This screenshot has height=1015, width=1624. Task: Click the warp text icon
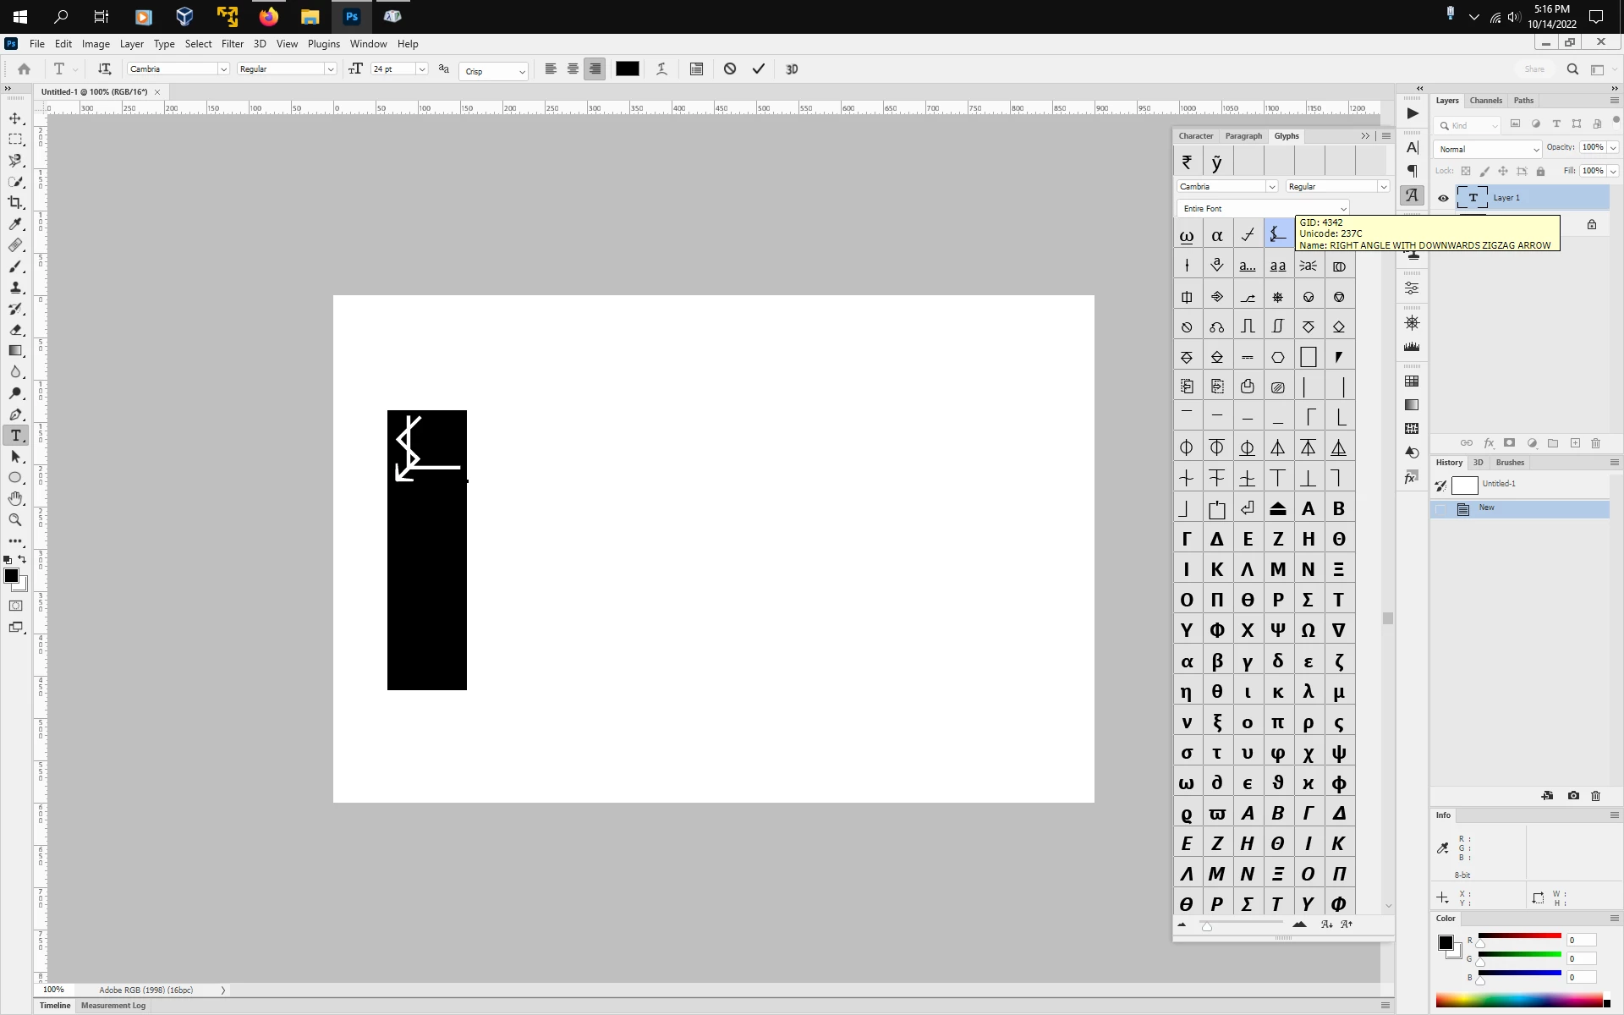662,69
